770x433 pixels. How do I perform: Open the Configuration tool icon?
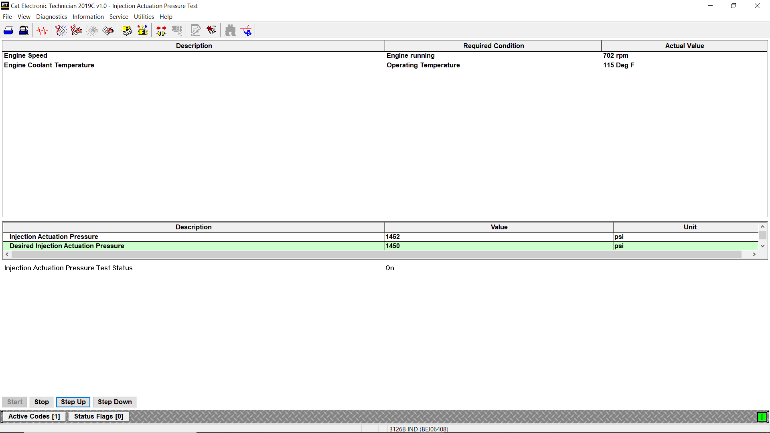(x=142, y=30)
